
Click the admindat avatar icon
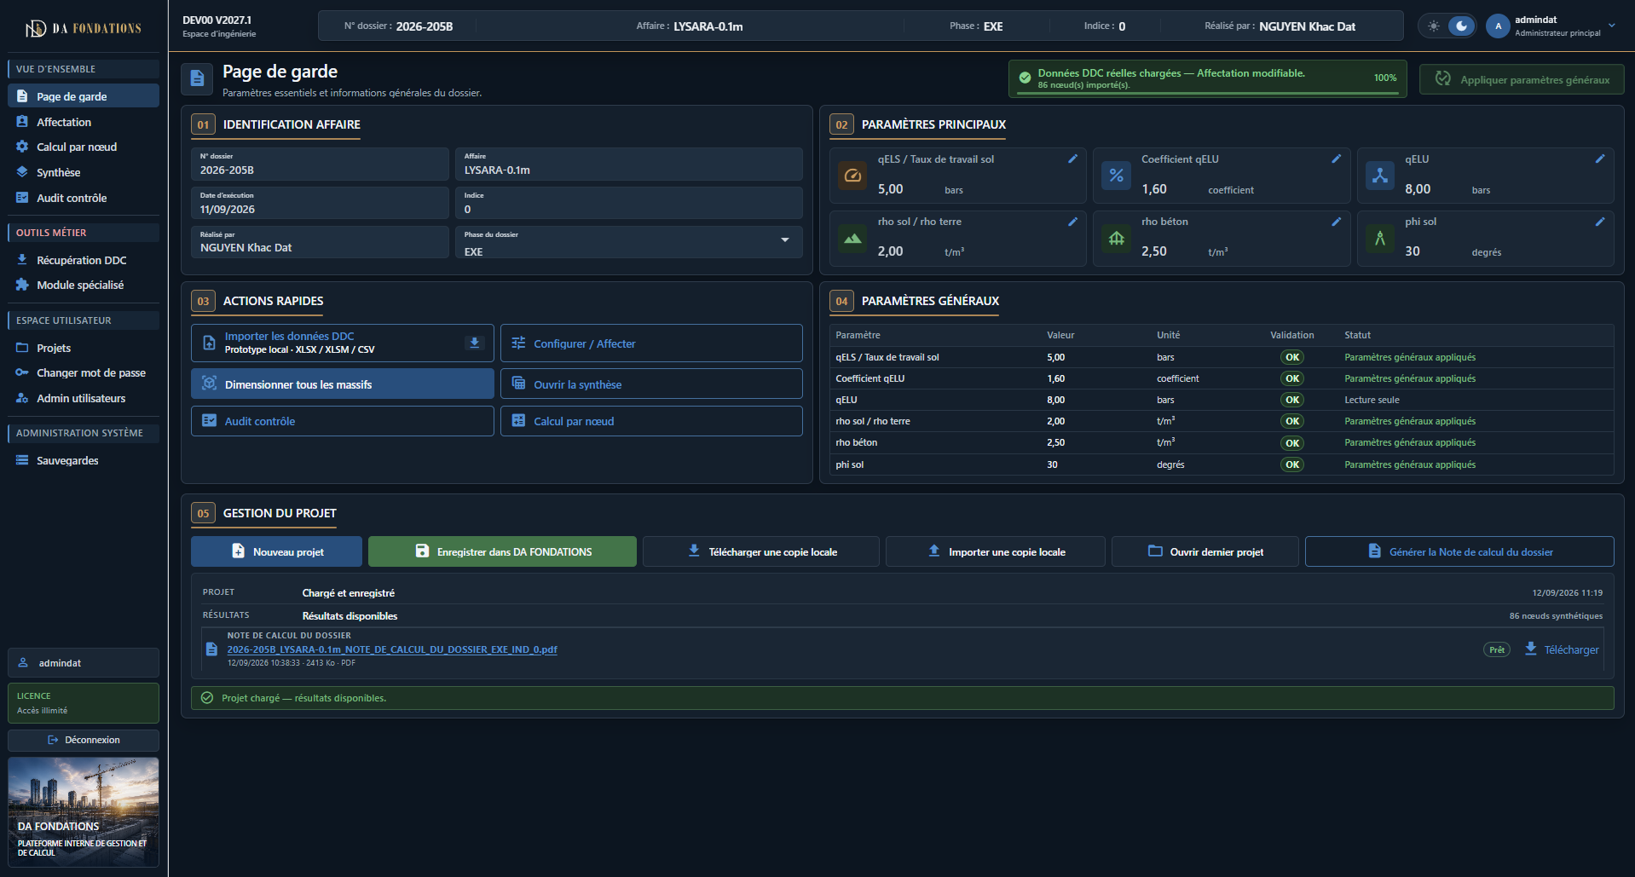1498,26
